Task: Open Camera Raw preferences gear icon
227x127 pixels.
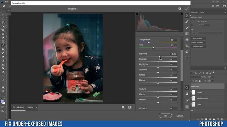Action: coord(180,8)
